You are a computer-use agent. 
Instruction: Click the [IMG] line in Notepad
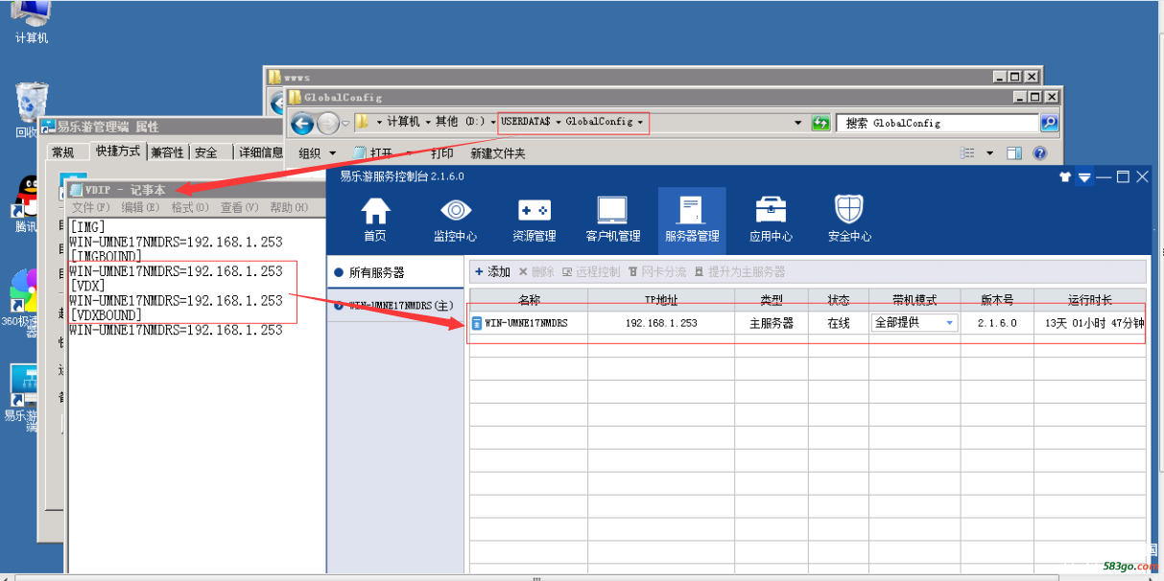coord(87,227)
